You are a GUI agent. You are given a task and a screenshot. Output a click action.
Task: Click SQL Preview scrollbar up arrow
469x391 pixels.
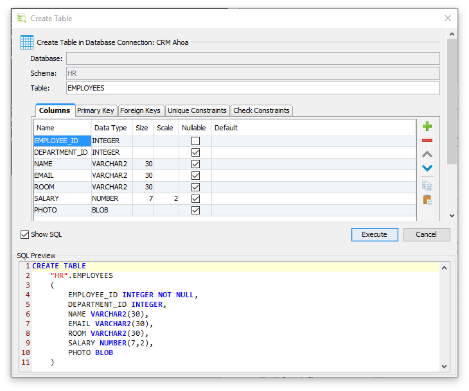(x=444, y=268)
